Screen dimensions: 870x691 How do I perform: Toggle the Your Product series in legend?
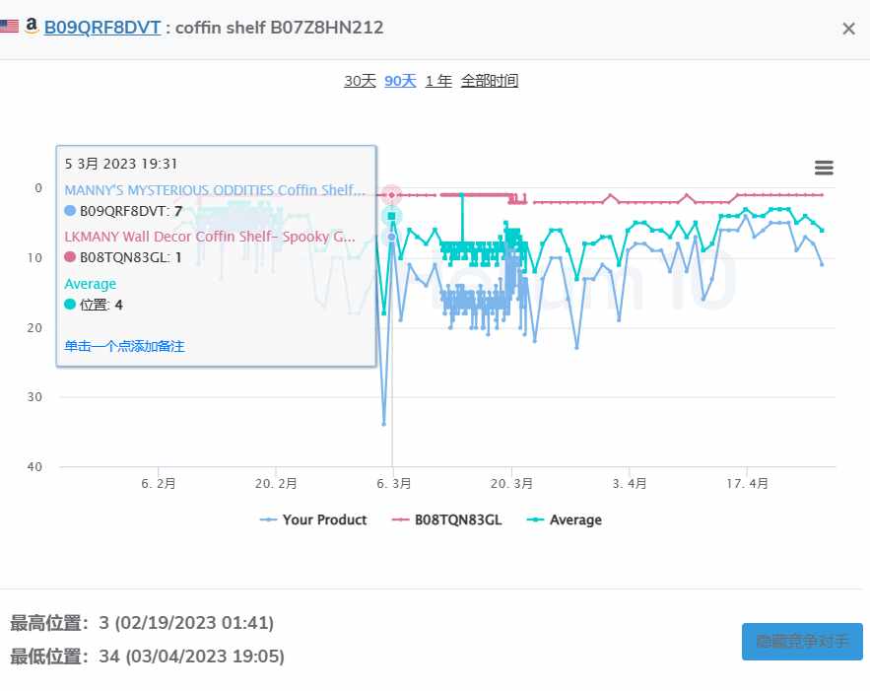[313, 520]
